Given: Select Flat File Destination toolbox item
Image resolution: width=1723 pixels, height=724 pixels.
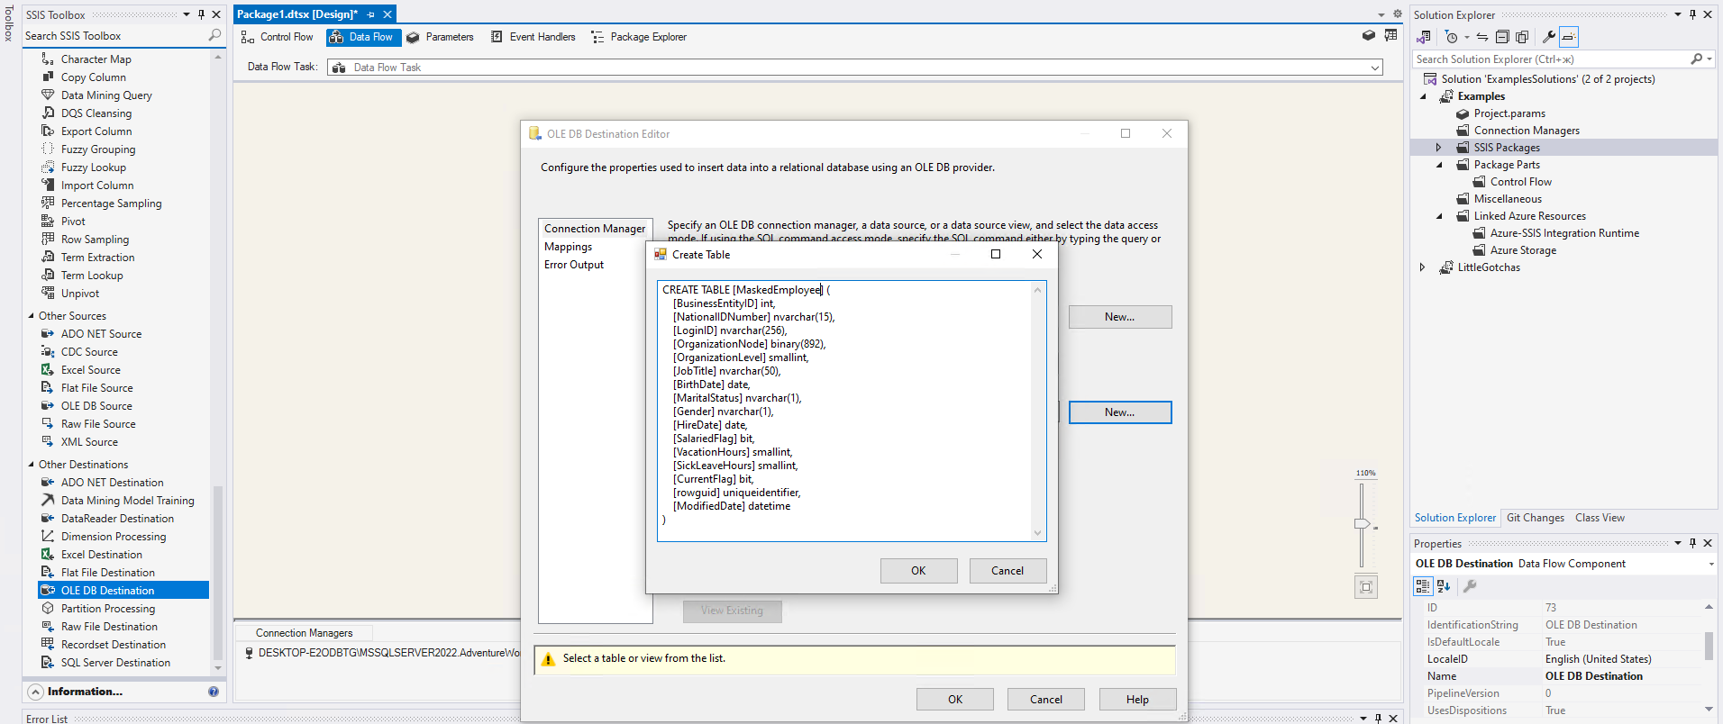Looking at the screenshot, I should coord(107,573).
